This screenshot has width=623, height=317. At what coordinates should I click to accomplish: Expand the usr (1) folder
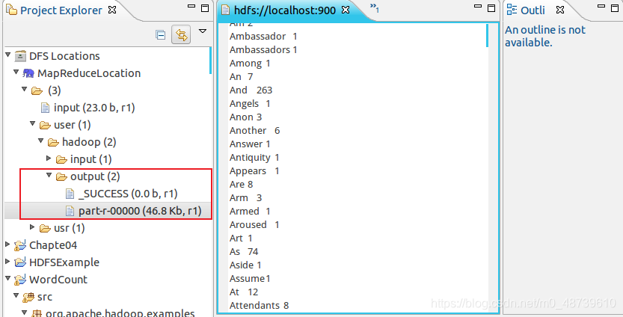point(33,227)
